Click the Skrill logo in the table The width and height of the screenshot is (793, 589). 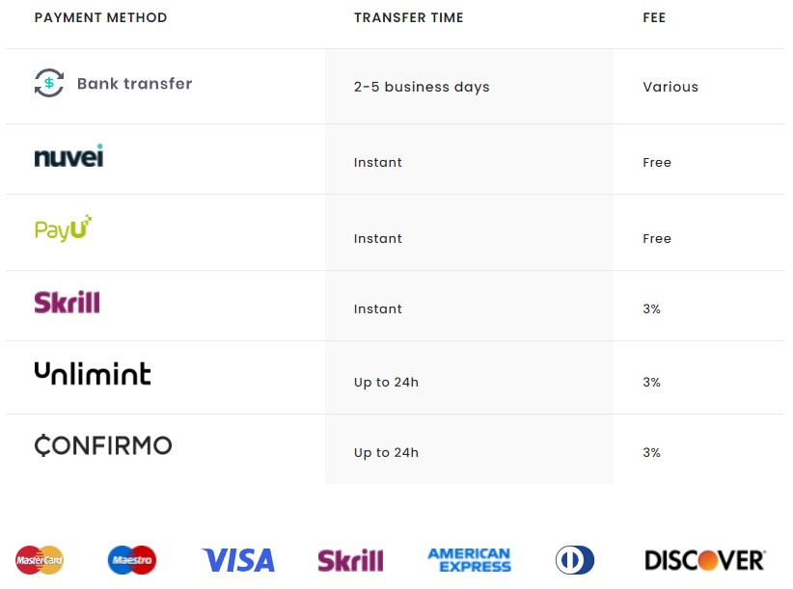point(67,303)
